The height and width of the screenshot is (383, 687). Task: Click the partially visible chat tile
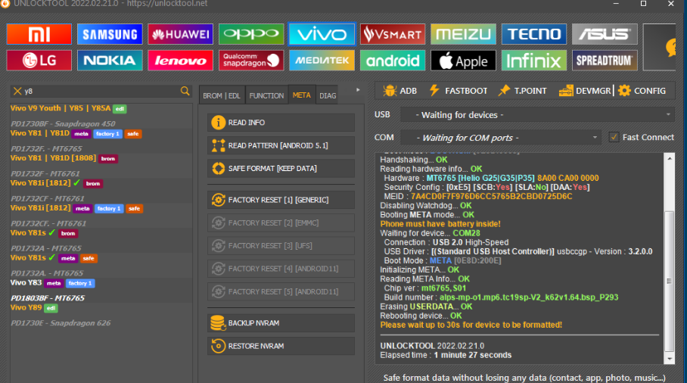click(660, 48)
